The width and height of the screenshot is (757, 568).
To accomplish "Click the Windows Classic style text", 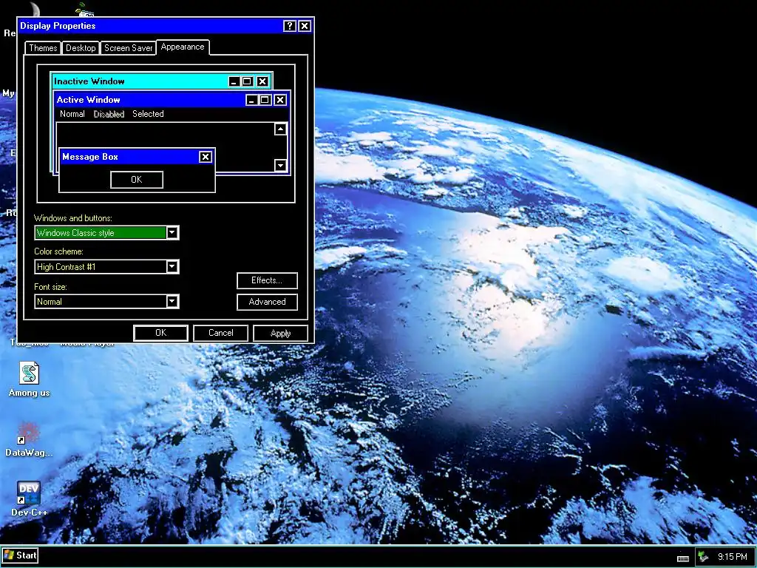I will pyautogui.click(x=75, y=233).
